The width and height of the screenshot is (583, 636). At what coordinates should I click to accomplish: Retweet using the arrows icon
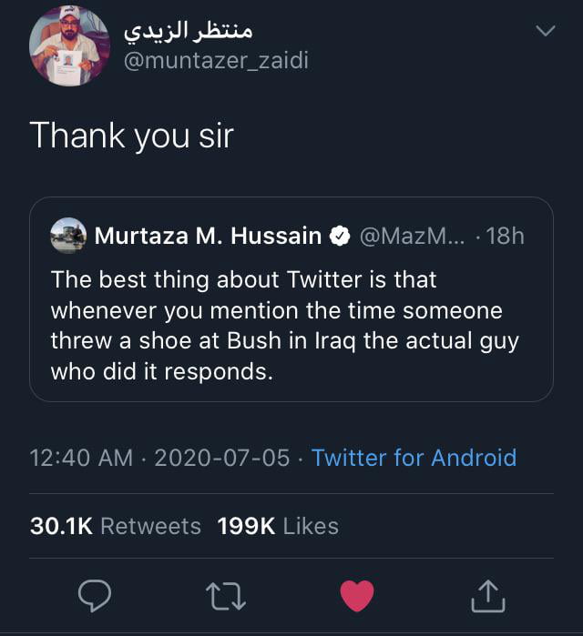point(225,596)
